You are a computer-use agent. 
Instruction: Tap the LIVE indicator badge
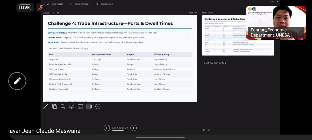(25, 7)
